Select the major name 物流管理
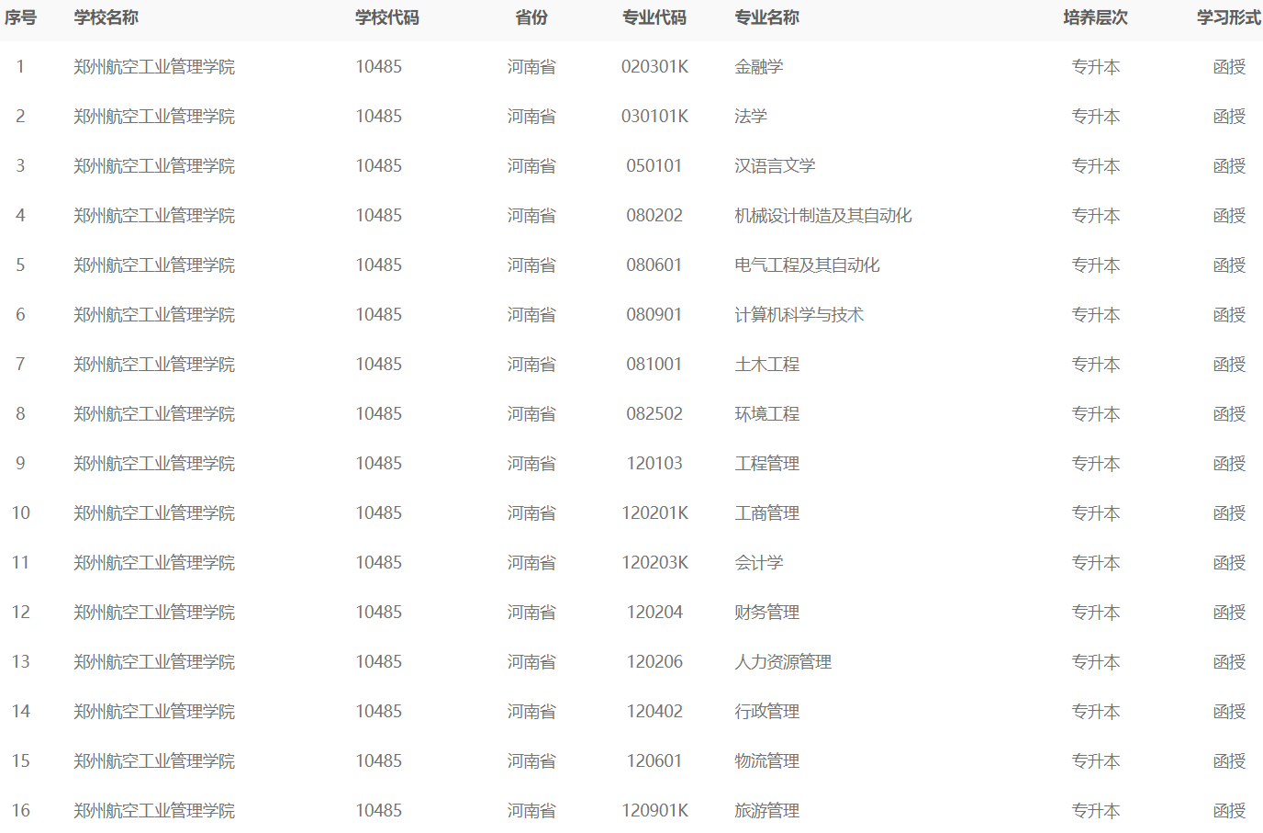Viewport: 1263px width, 833px height. tap(767, 761)
